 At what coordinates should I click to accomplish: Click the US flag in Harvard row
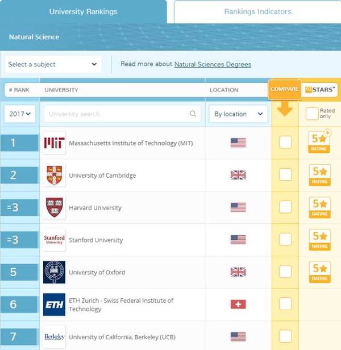click(x=238, y=207)
